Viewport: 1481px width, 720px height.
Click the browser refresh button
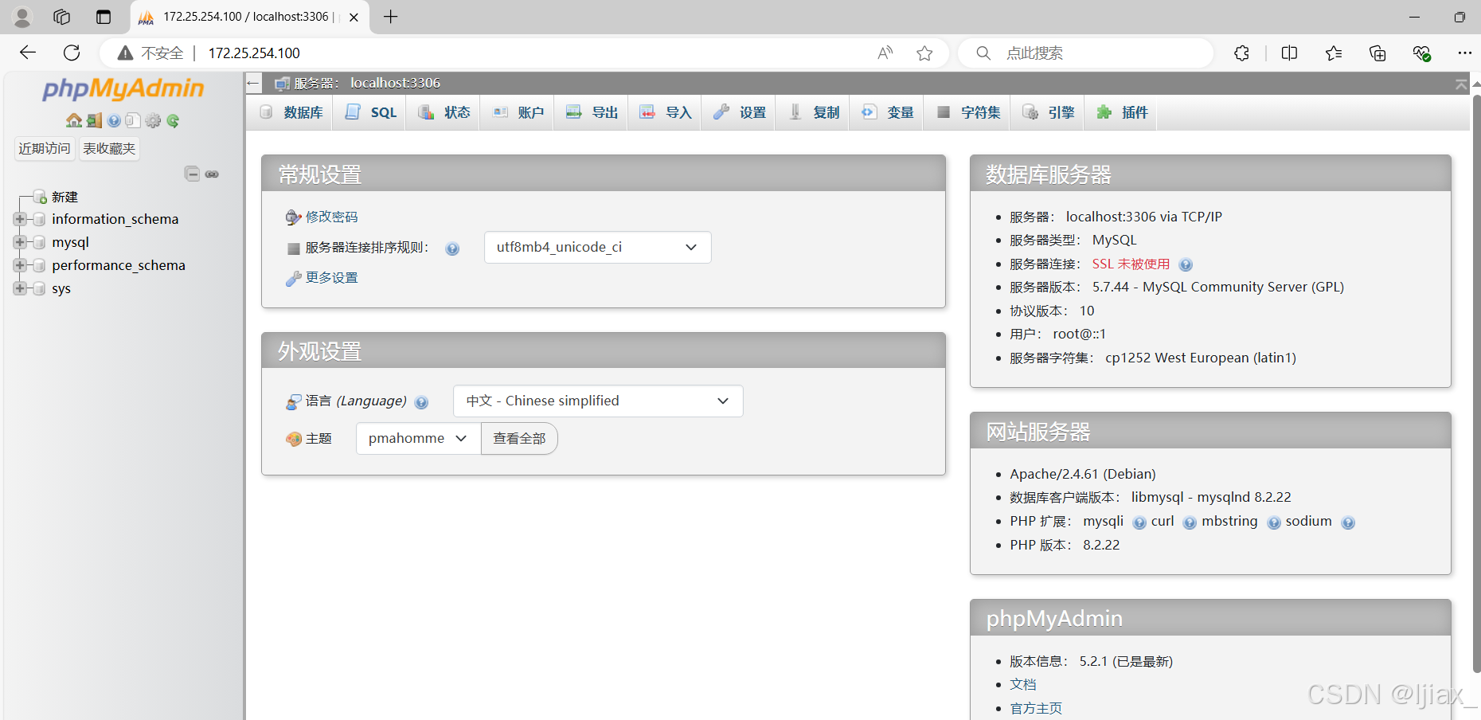(72, 53)
